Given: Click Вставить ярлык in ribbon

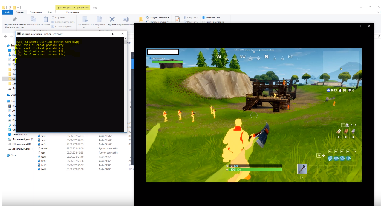Looking at the screenshot, I should tap(62, 26).
